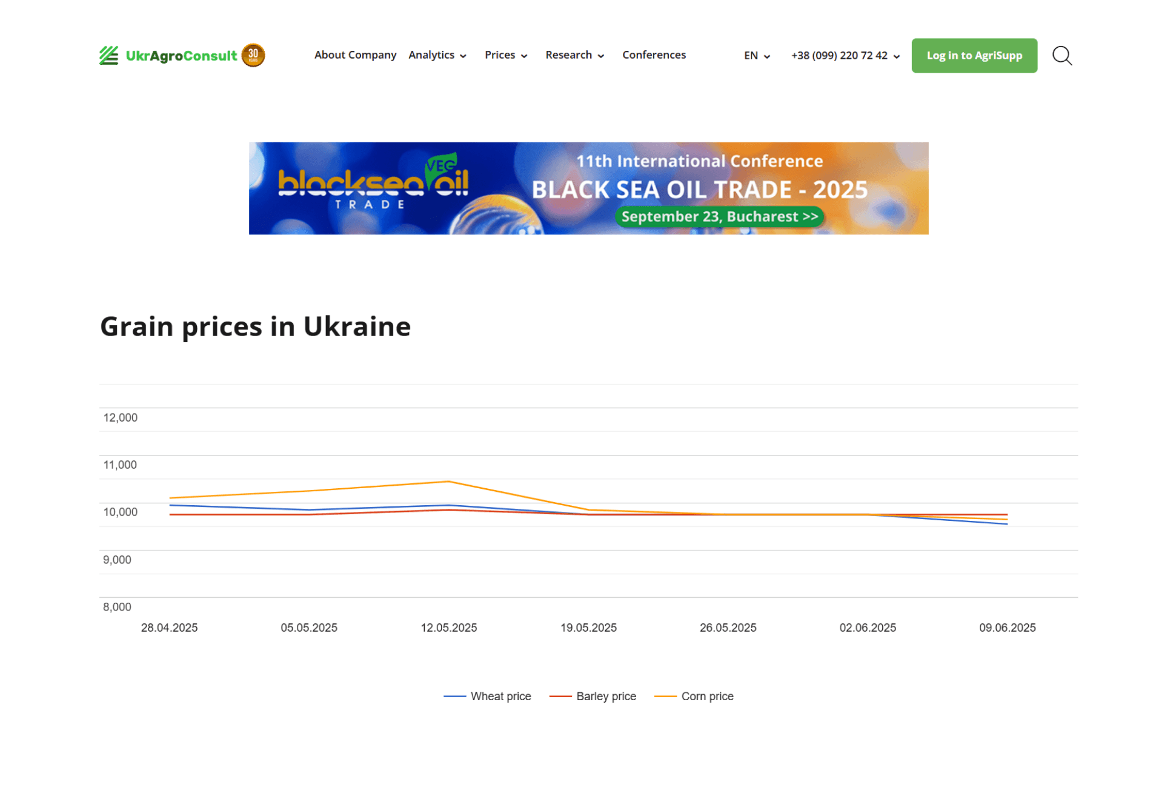Click the 10,000 y-axis value
This screenshot has width=1176, height=785.
click(120, 512)
